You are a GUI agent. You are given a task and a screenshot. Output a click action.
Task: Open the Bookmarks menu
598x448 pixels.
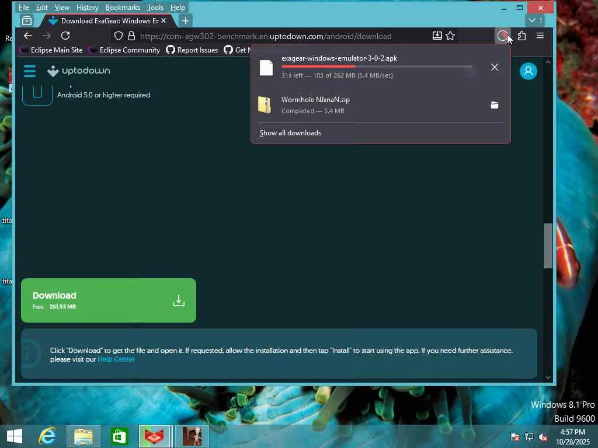tap(123, 7)
